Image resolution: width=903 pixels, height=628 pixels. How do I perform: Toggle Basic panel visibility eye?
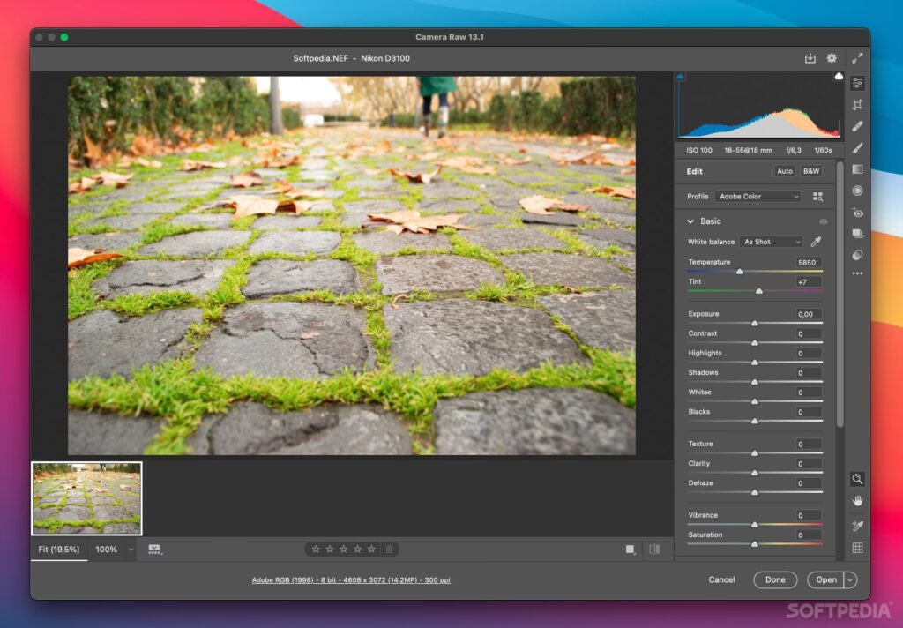pos(824,221)
